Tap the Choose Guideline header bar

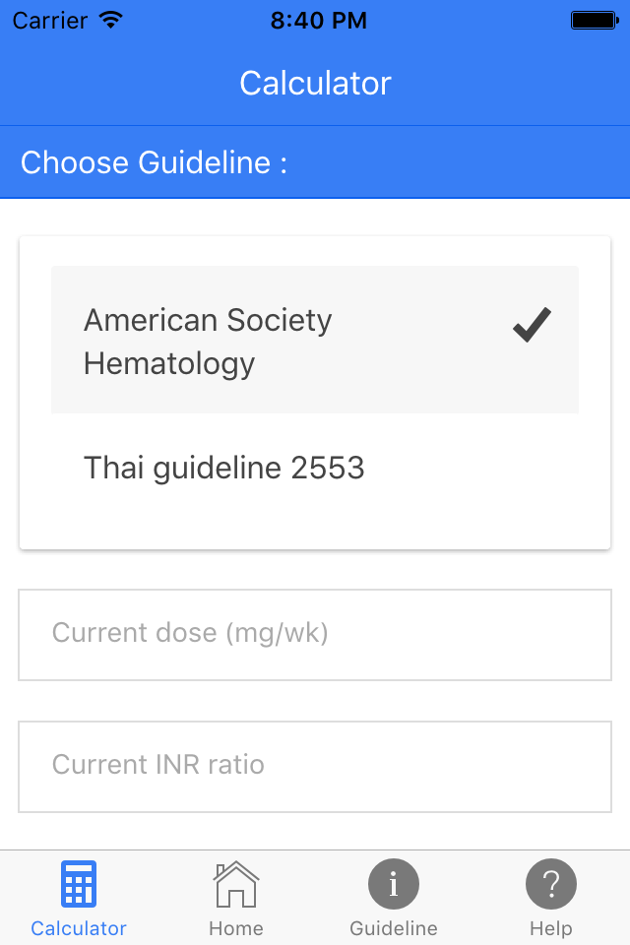(315, 162)
